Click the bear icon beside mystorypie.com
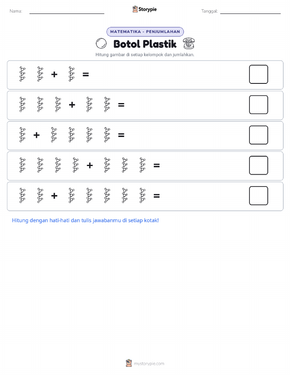The width and height of the screenshot is (290, 375). coord(129,363)
